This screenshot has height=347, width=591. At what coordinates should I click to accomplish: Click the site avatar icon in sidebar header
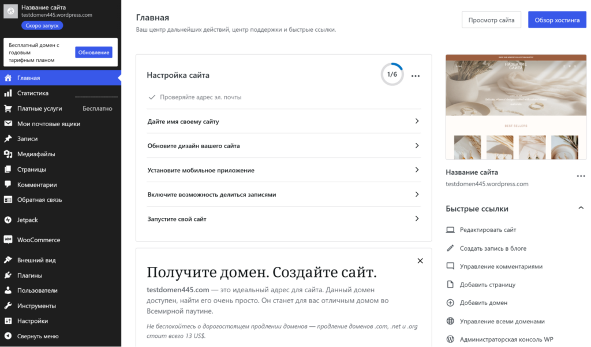(x=10, y=12)
